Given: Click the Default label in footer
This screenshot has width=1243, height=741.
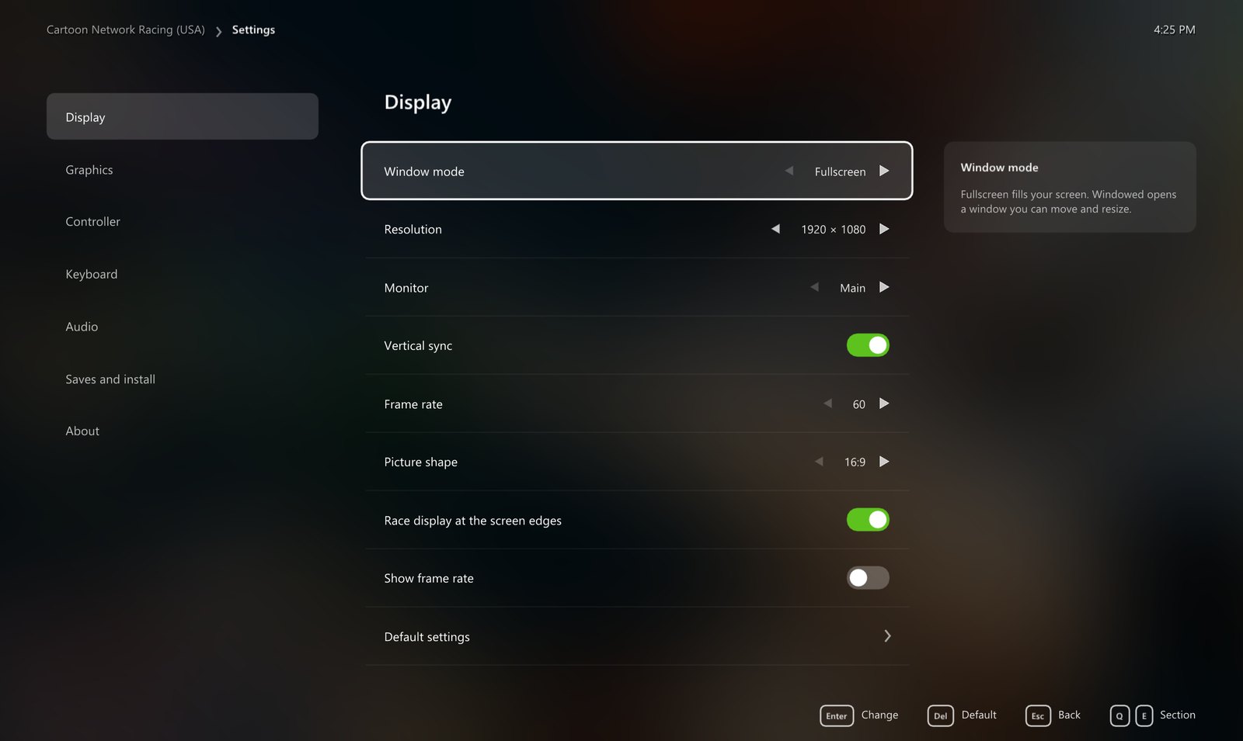Looking at the screenshot, I should (x=979, y=715).
